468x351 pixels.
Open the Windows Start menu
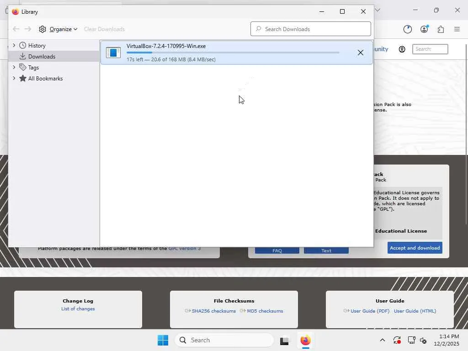pyautogui.click(x=163, y=340)
